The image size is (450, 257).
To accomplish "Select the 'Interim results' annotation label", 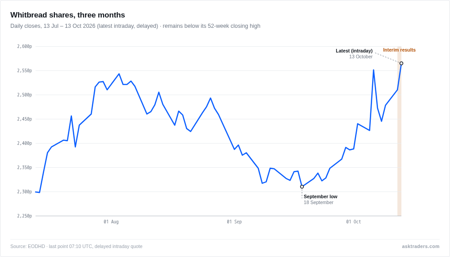I will [399, 50].
